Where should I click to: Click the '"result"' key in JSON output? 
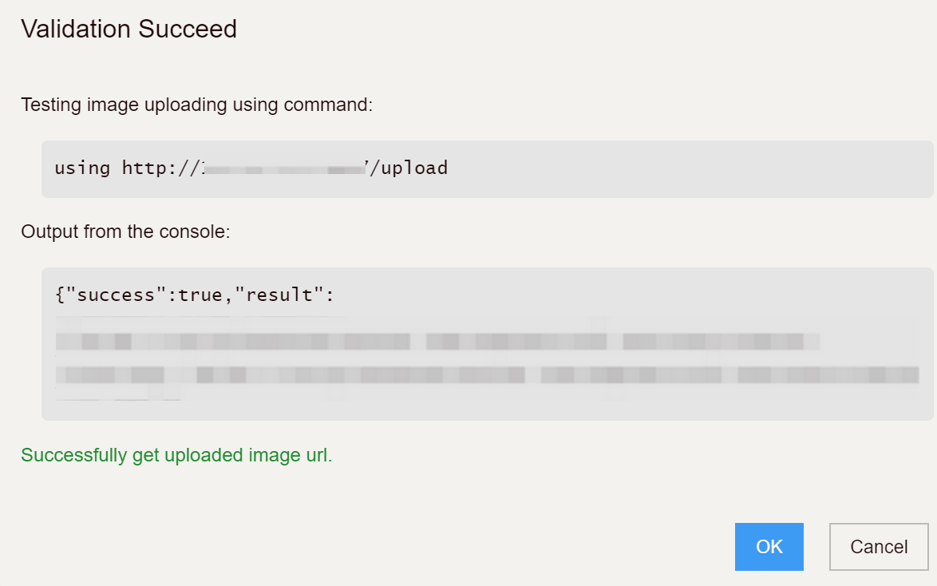[x=279, y=295]
